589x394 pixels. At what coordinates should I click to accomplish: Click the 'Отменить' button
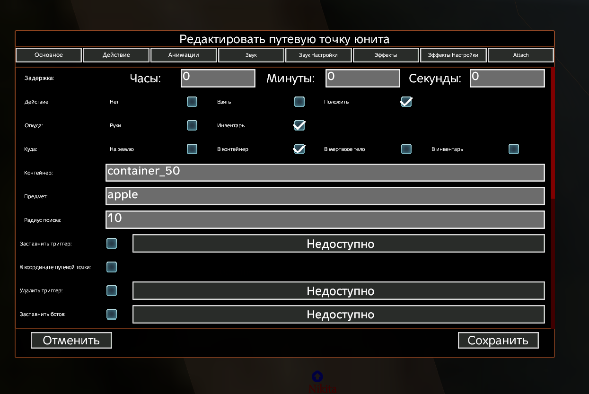click(x=71, y=341)
